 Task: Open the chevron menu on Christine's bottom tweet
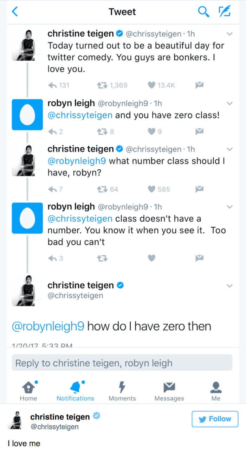click(x=229, y=285)
